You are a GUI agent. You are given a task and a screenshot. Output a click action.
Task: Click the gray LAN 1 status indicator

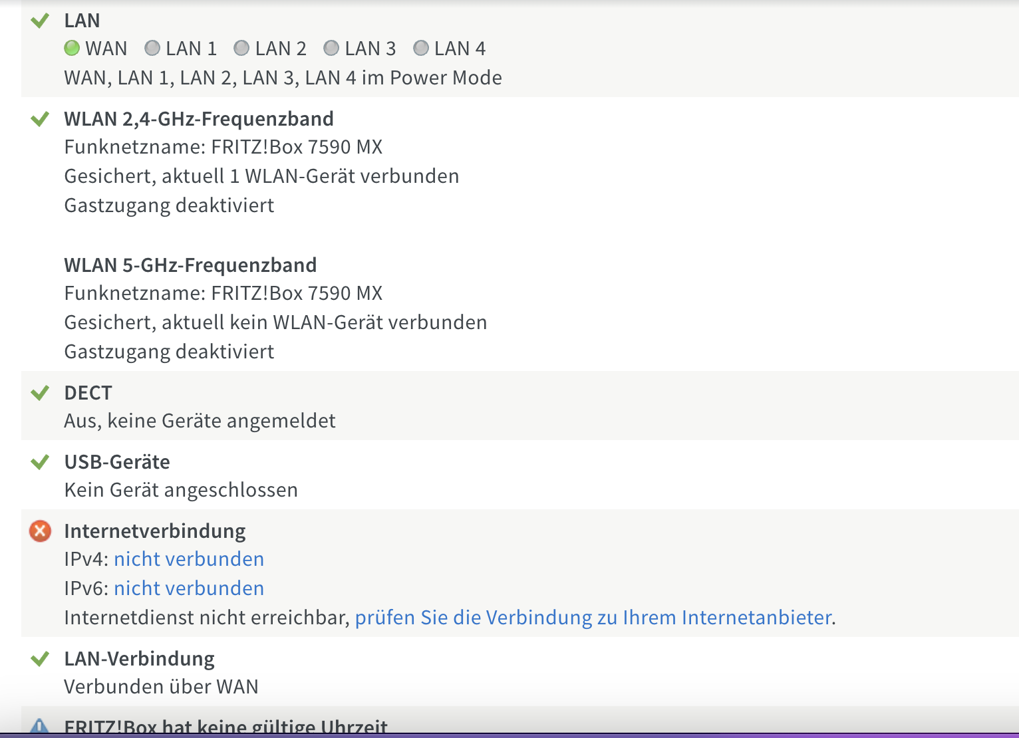pos(152,48)
